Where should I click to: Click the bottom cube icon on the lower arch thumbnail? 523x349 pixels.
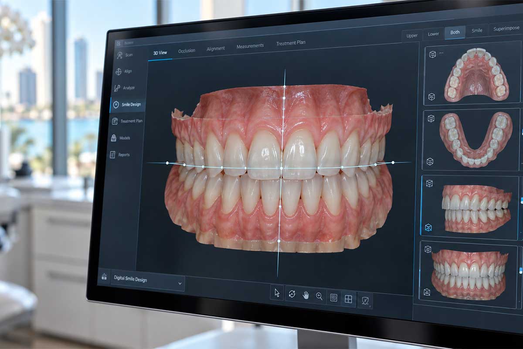pos(430,161)
